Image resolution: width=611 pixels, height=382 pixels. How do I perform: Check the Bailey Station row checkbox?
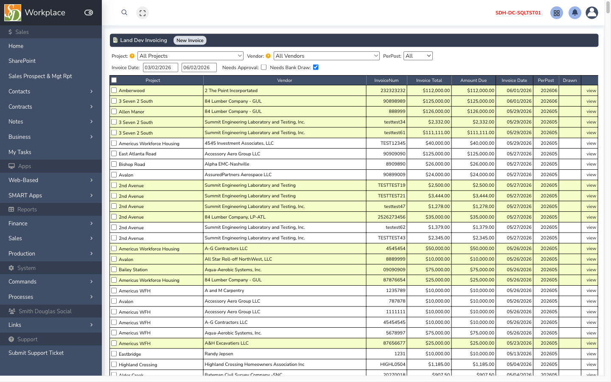114,270
